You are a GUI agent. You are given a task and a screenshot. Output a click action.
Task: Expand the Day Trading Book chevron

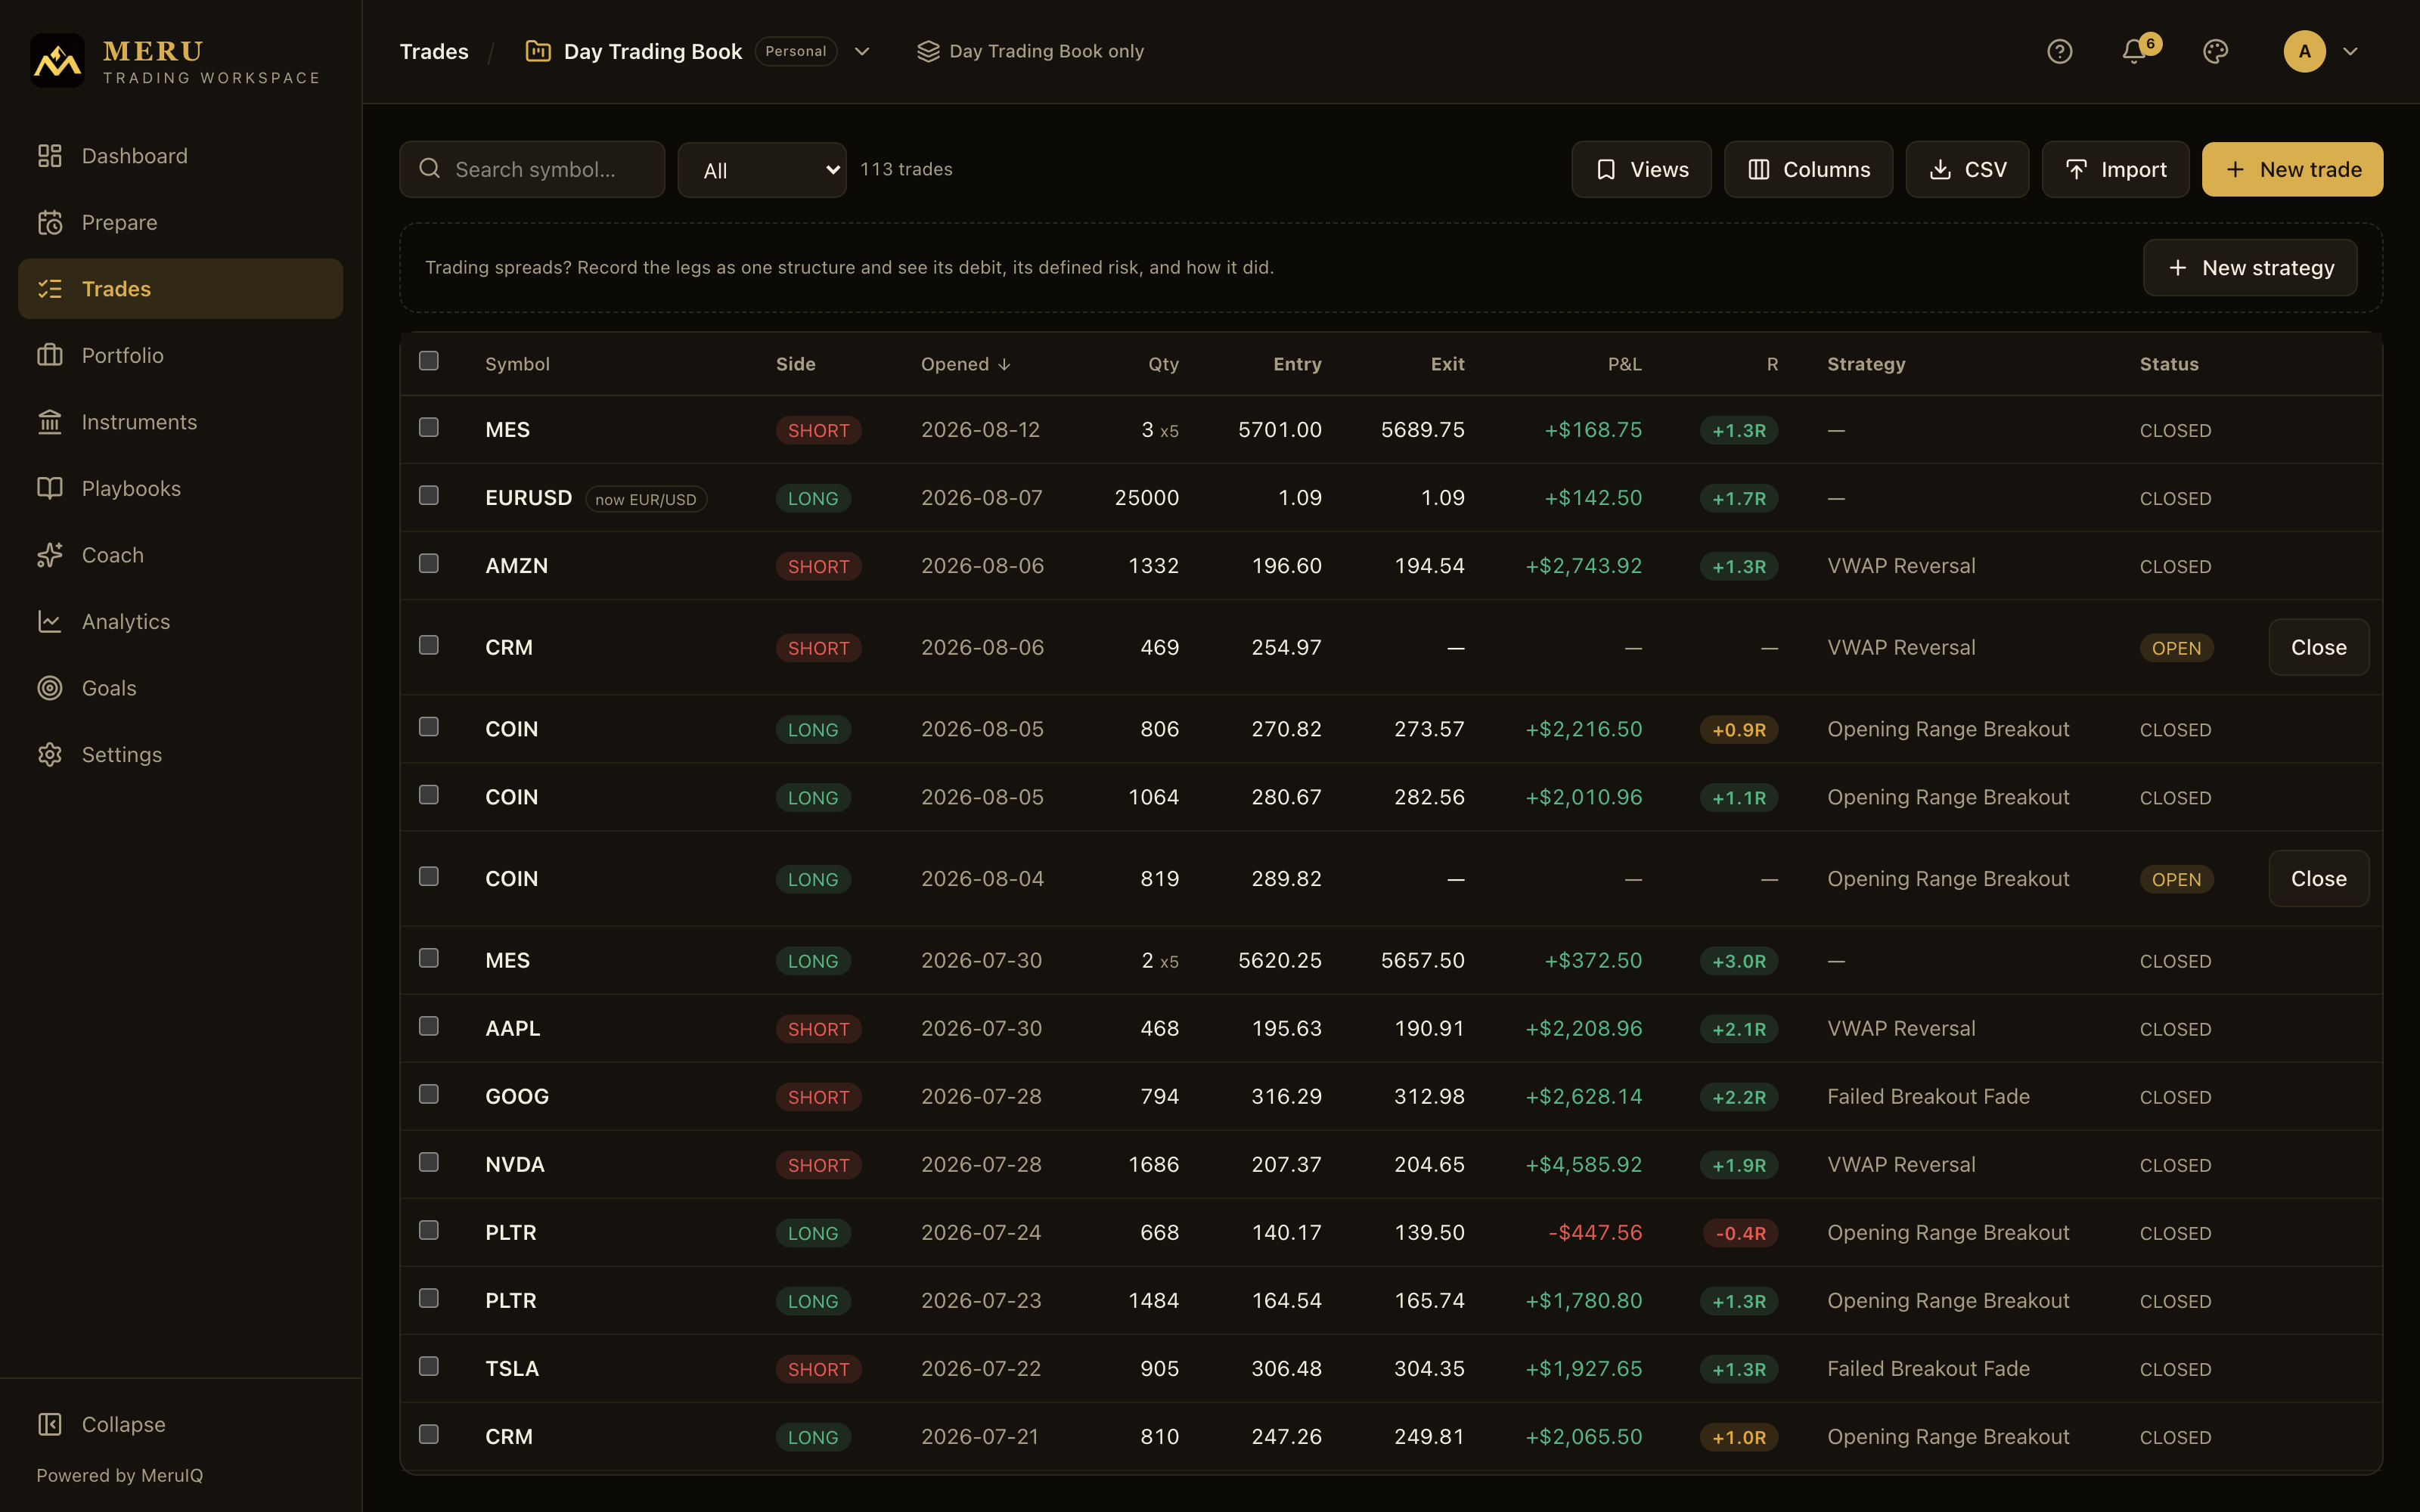click(862, 51)
